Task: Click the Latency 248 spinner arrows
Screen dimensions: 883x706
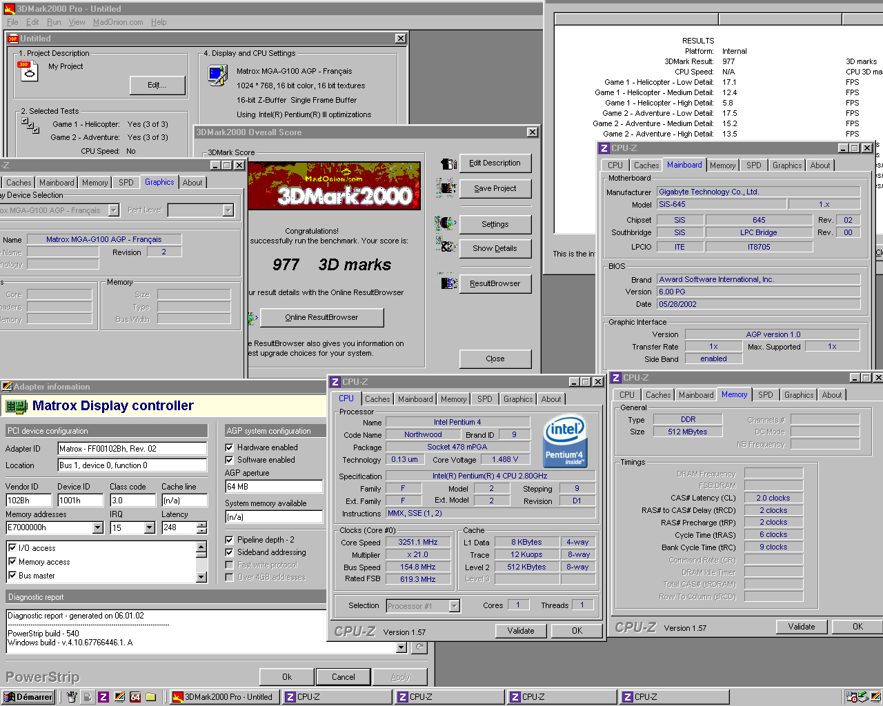Action: coord(201,527)
